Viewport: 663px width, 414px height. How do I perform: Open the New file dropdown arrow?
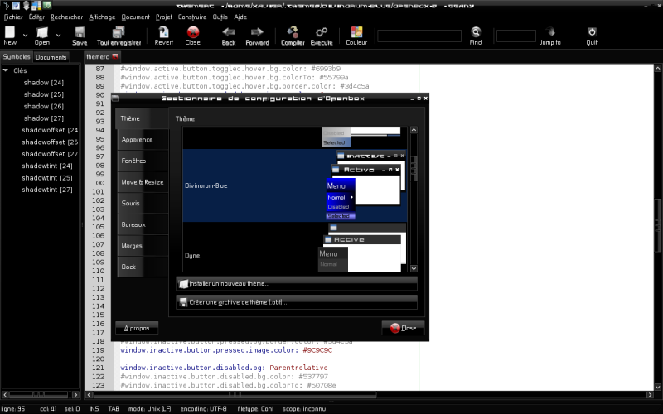click(26, 35)
